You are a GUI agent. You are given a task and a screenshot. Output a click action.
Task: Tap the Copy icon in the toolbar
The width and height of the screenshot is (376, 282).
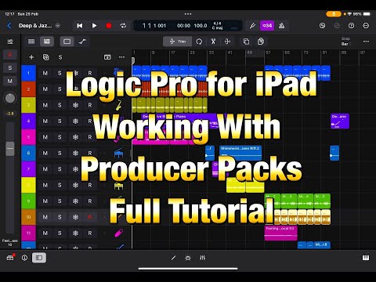(246, 42)
